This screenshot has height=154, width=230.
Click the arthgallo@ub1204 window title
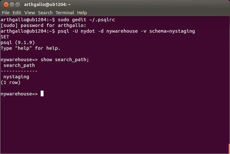click(47, 4)
